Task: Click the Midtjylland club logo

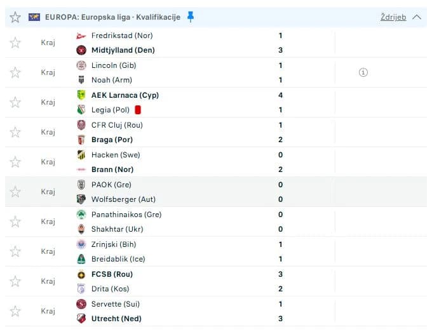Action: [x=81, y=50]
